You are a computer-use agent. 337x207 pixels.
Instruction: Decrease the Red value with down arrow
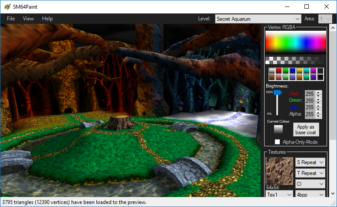(x=318, y=95)
